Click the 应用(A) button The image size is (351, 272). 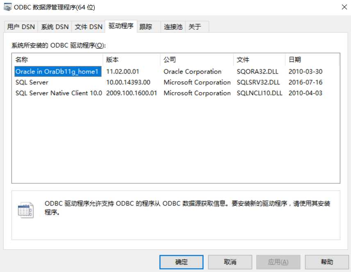click(x=278, y=262)
